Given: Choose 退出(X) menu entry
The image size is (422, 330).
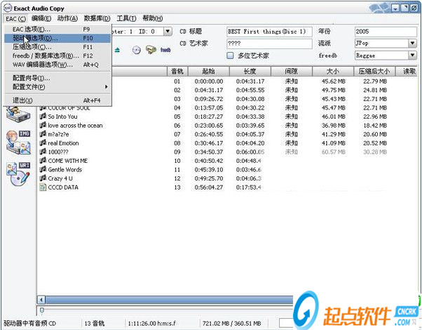Looking at the screenshot, I should click(x=58, y=100).
